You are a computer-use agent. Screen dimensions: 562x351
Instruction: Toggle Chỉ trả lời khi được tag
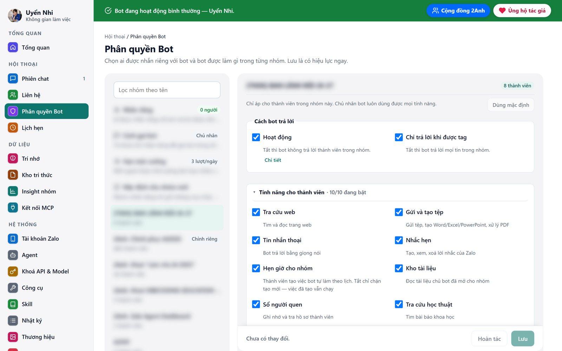[x=399, y=137]
